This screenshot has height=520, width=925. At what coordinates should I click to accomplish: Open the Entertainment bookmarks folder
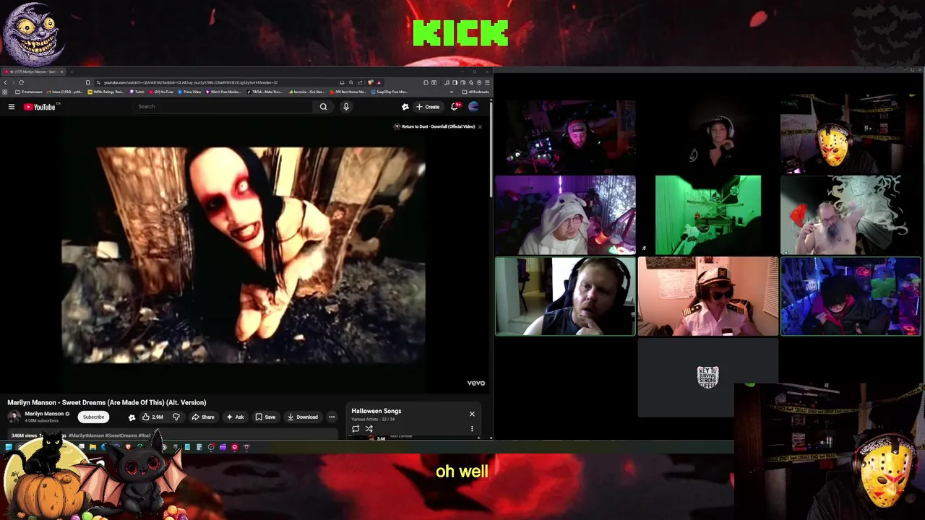pos(29,92)
